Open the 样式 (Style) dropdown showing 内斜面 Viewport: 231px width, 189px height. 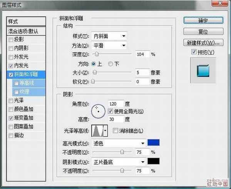109,36
